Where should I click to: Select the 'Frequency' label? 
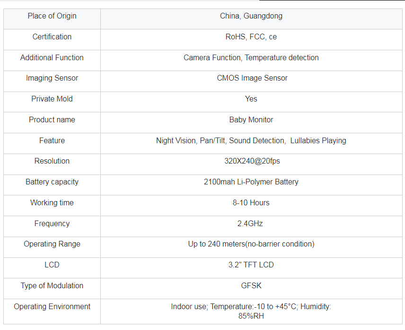(x=52, y=224)
